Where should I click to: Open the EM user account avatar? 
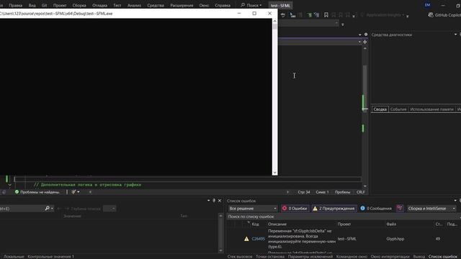click(x=427, y=5)
